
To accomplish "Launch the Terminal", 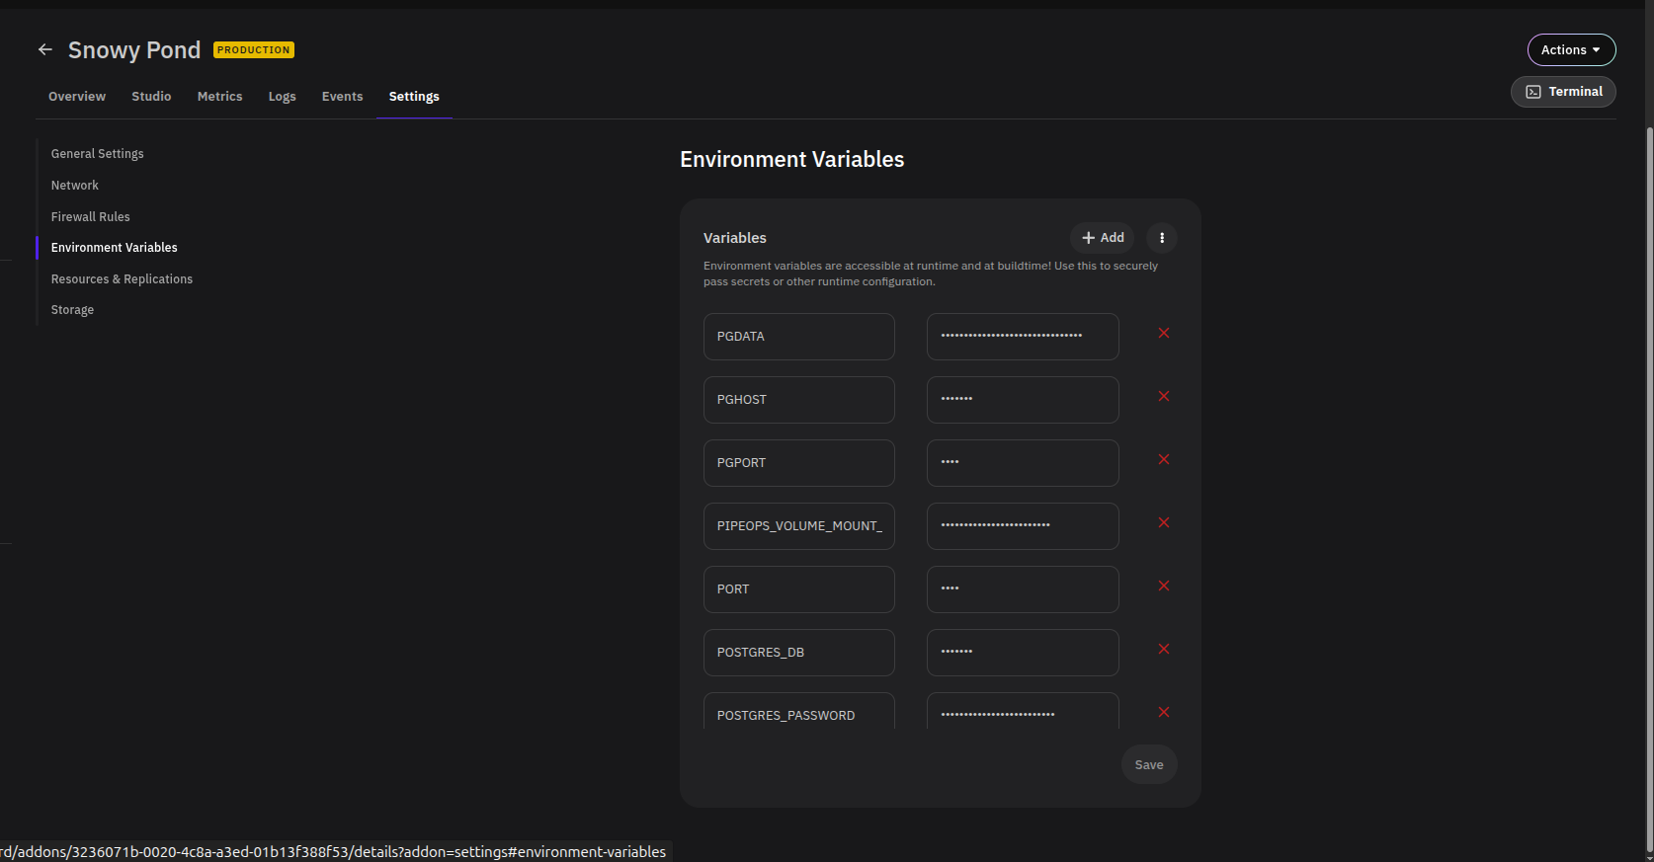I will (x=1563, y=92).
